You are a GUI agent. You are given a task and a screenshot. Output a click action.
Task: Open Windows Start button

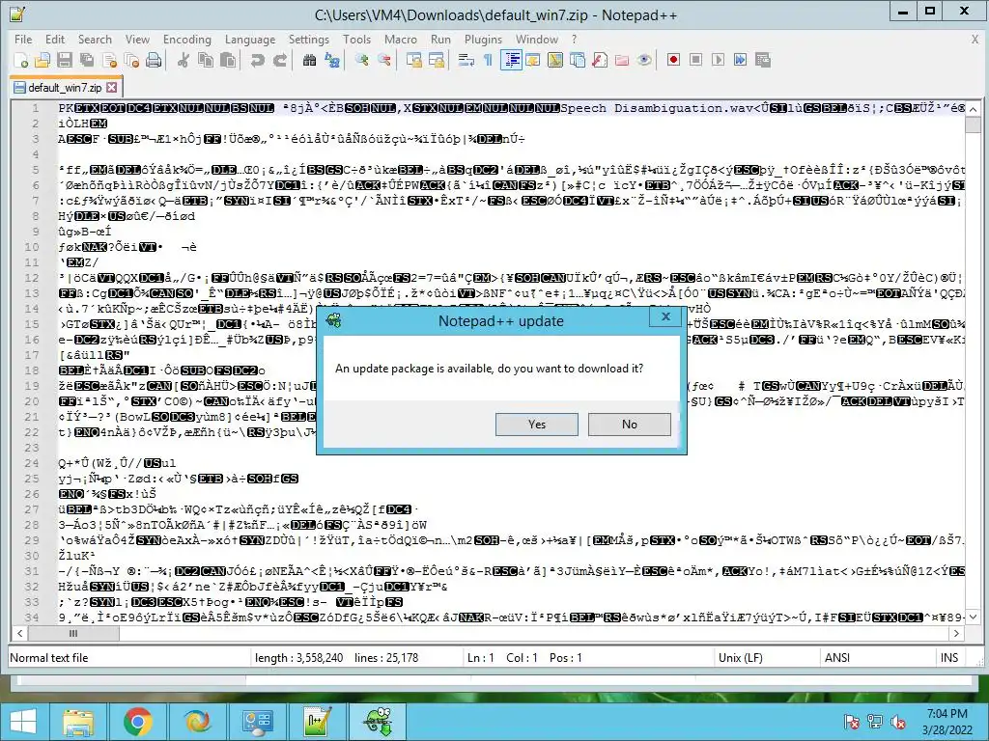(x=22, y=722)
